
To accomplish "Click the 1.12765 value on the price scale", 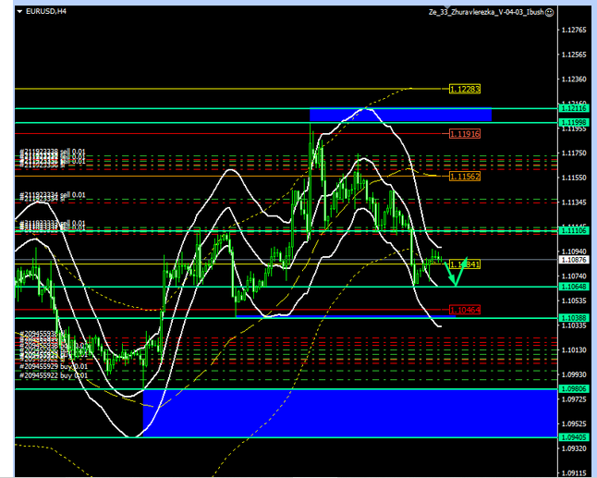I will pos(574,31).
